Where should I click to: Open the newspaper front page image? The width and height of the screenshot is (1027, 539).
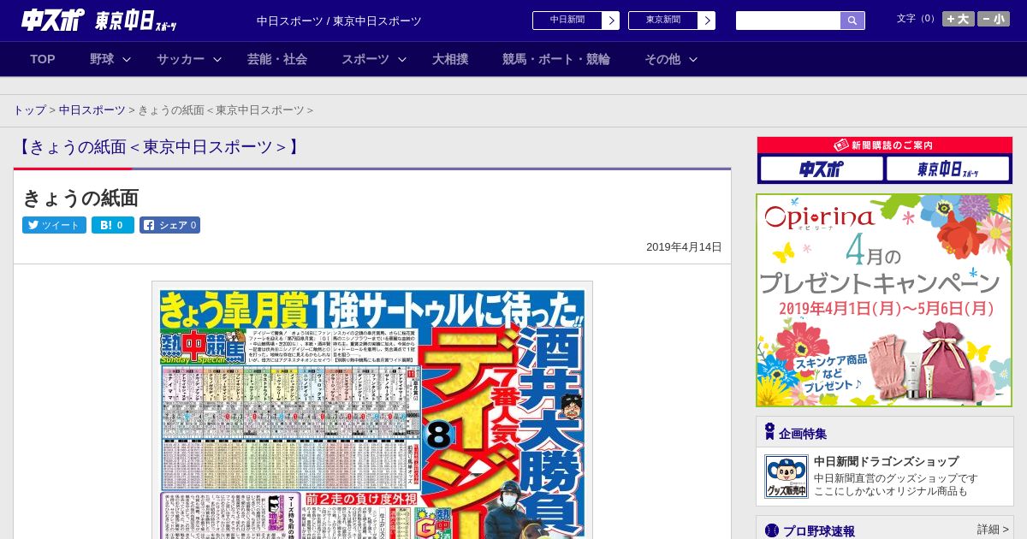click(x=372, y=410)
